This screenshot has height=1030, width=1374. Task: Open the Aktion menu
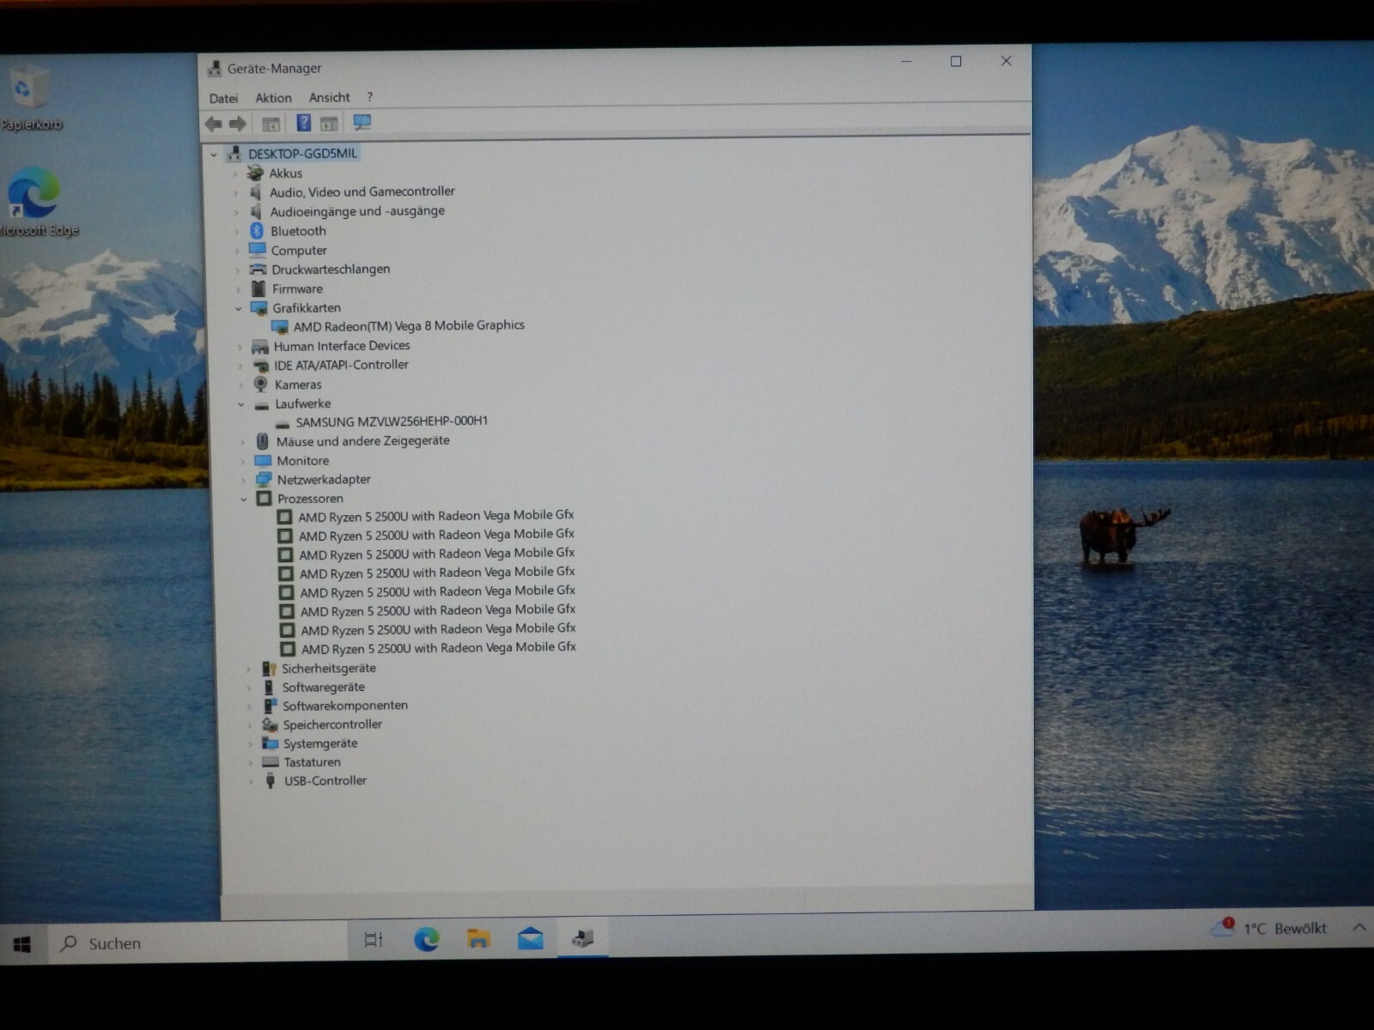point(273,98)
